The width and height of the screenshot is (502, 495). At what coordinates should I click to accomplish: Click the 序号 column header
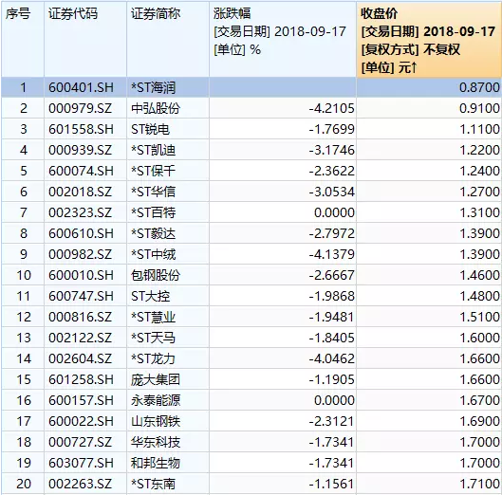23,40
